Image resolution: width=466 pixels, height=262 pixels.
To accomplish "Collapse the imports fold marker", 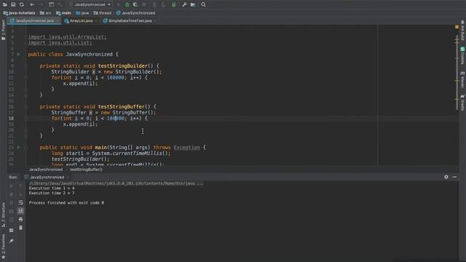I will (26, 37).
